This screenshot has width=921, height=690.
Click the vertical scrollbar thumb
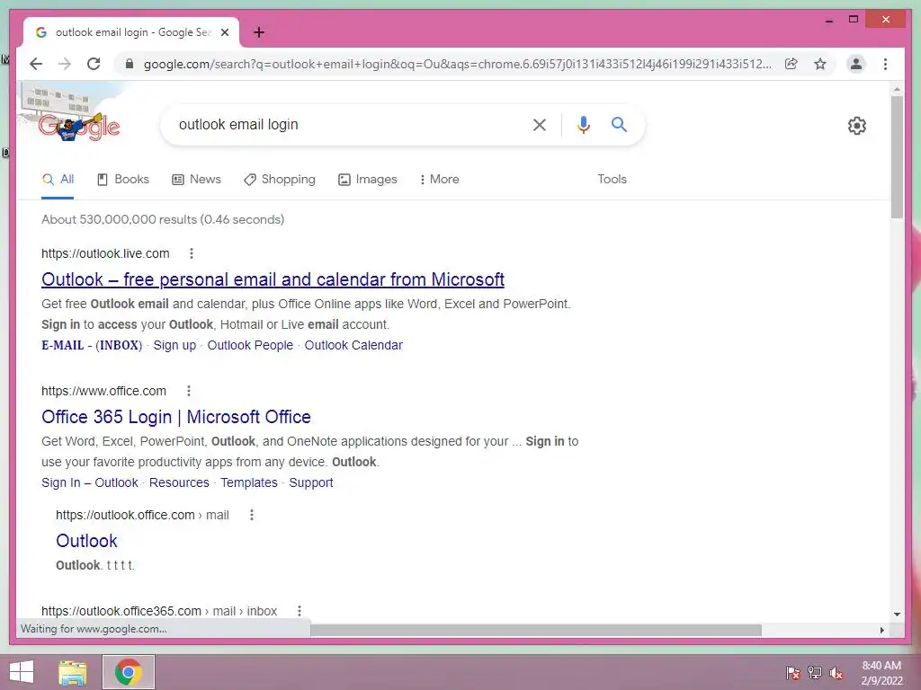(897, 157)
